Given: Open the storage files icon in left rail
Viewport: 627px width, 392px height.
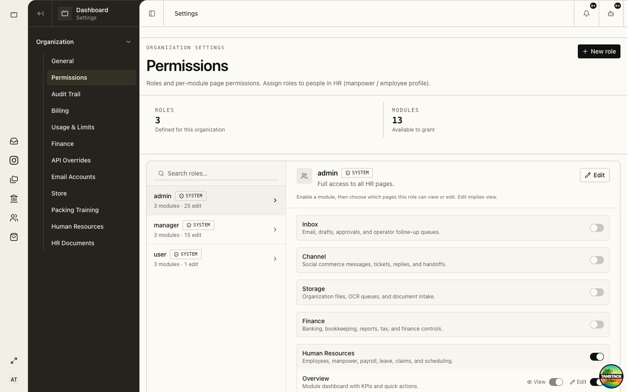Looking at the screenshot, I should tap(14, 179).
